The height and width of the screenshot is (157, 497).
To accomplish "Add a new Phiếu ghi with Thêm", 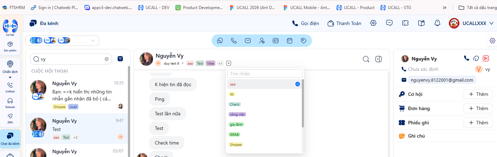I will 477,123.
